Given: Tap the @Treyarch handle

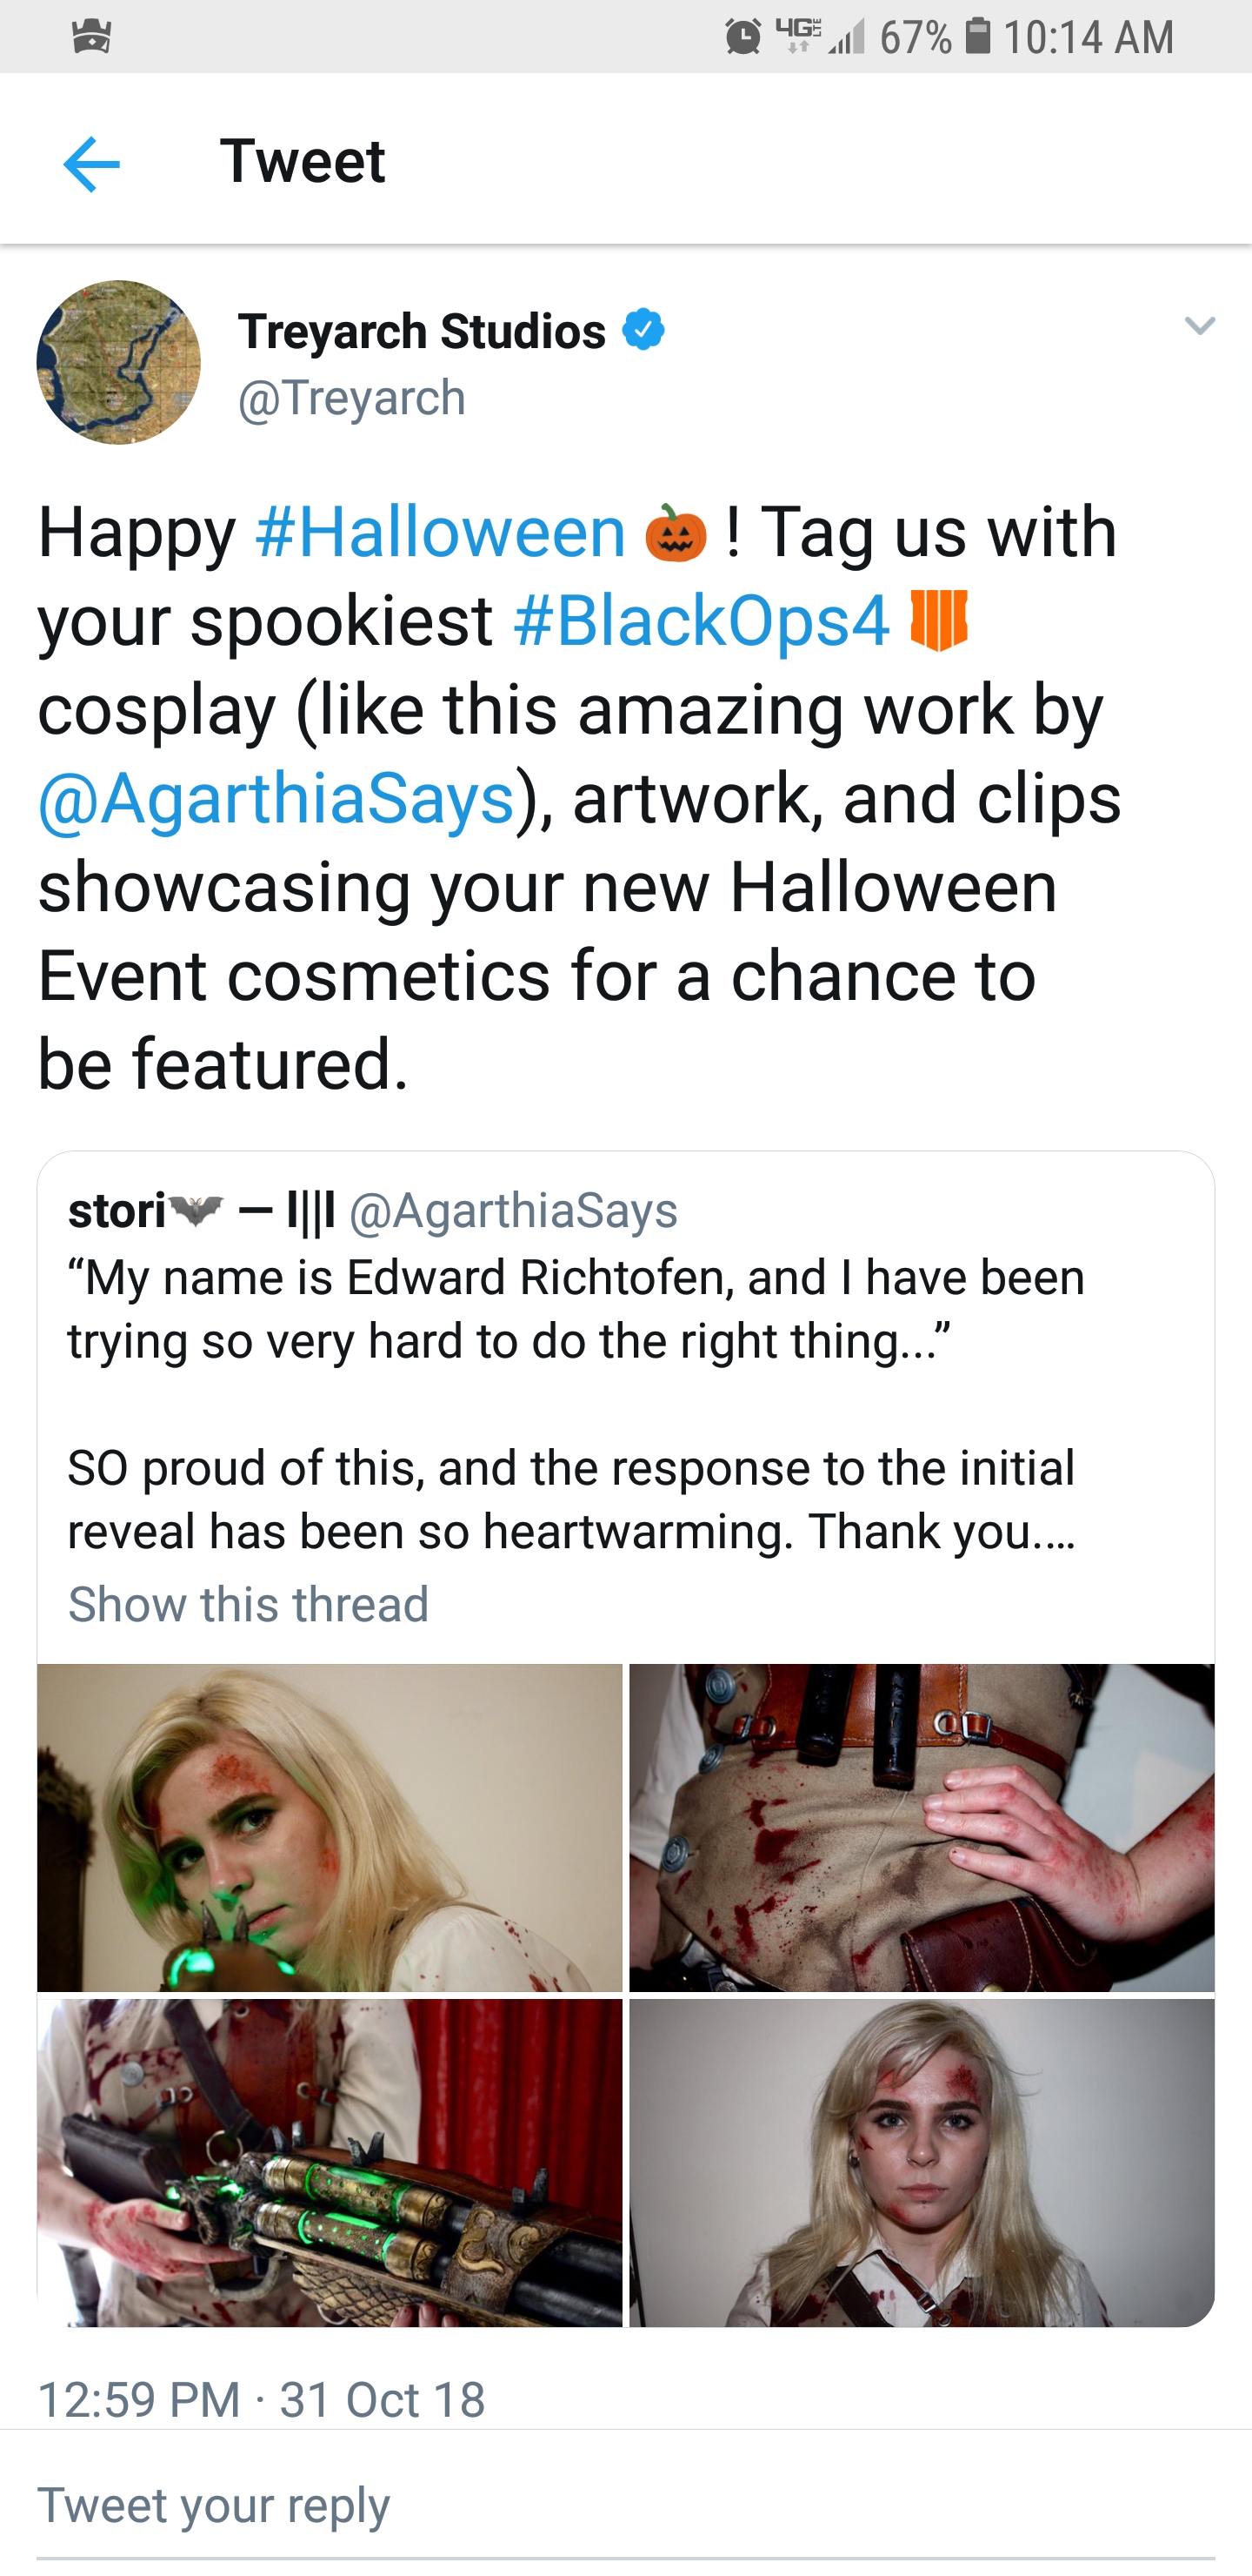Looking at the screenshot, I should [352, 398].
